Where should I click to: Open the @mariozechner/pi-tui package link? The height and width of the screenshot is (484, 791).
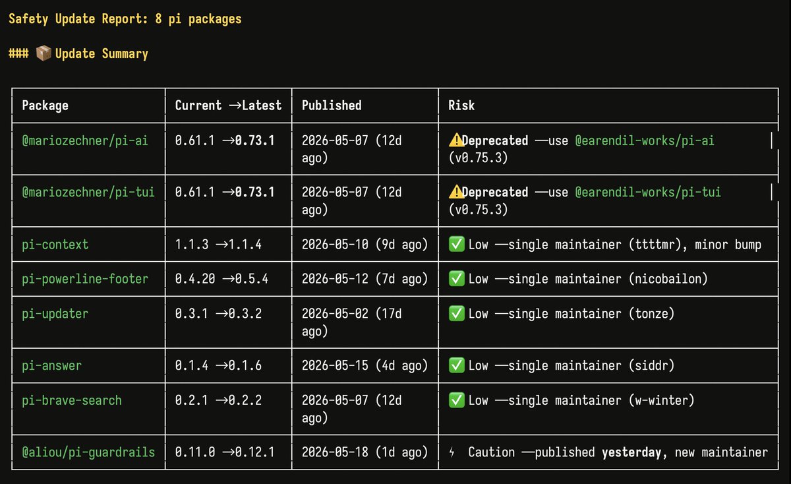pyautogui.click(x=88, y=192)
